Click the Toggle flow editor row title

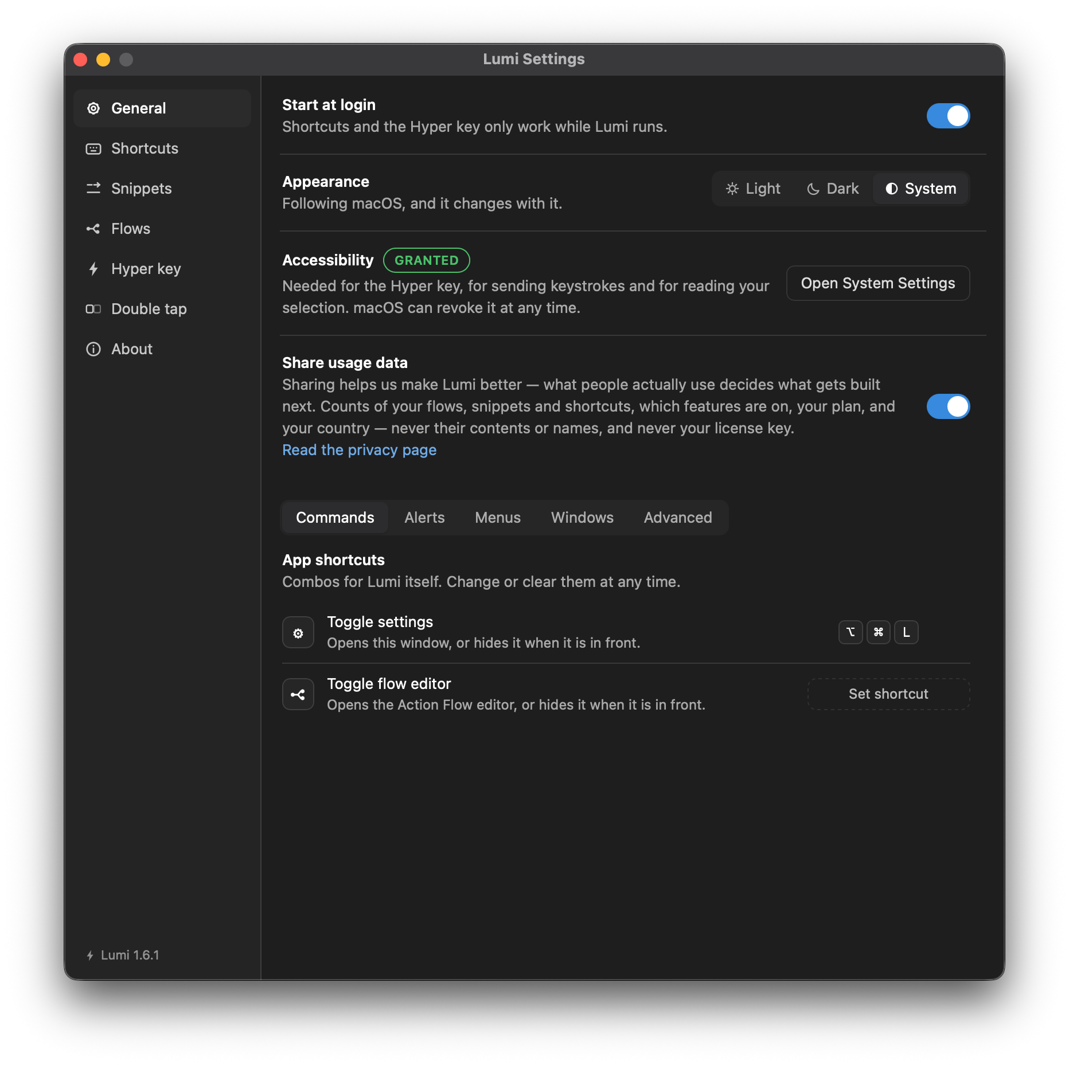pos(389,684)
